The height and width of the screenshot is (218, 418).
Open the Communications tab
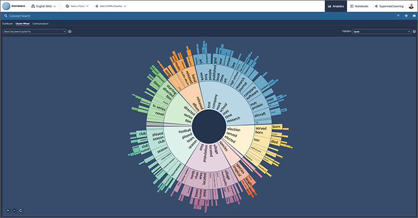41,24
